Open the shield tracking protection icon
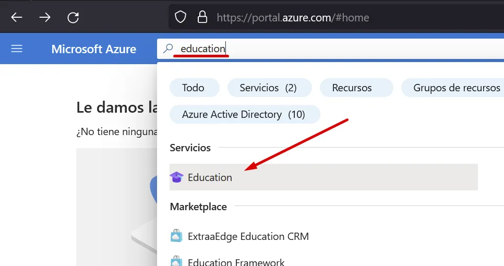The image size is (504, 266). point(181,18)
